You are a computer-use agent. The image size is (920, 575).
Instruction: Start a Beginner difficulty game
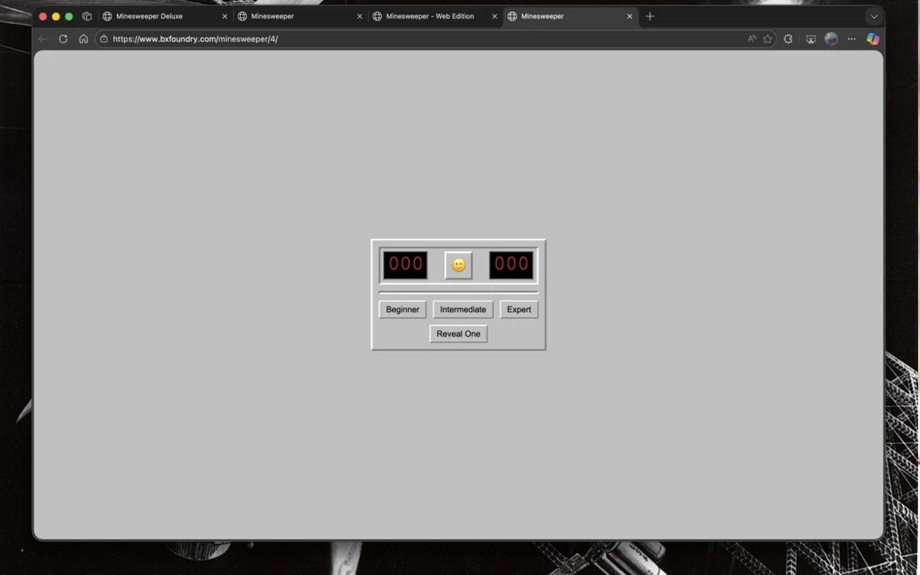(402, 309)
